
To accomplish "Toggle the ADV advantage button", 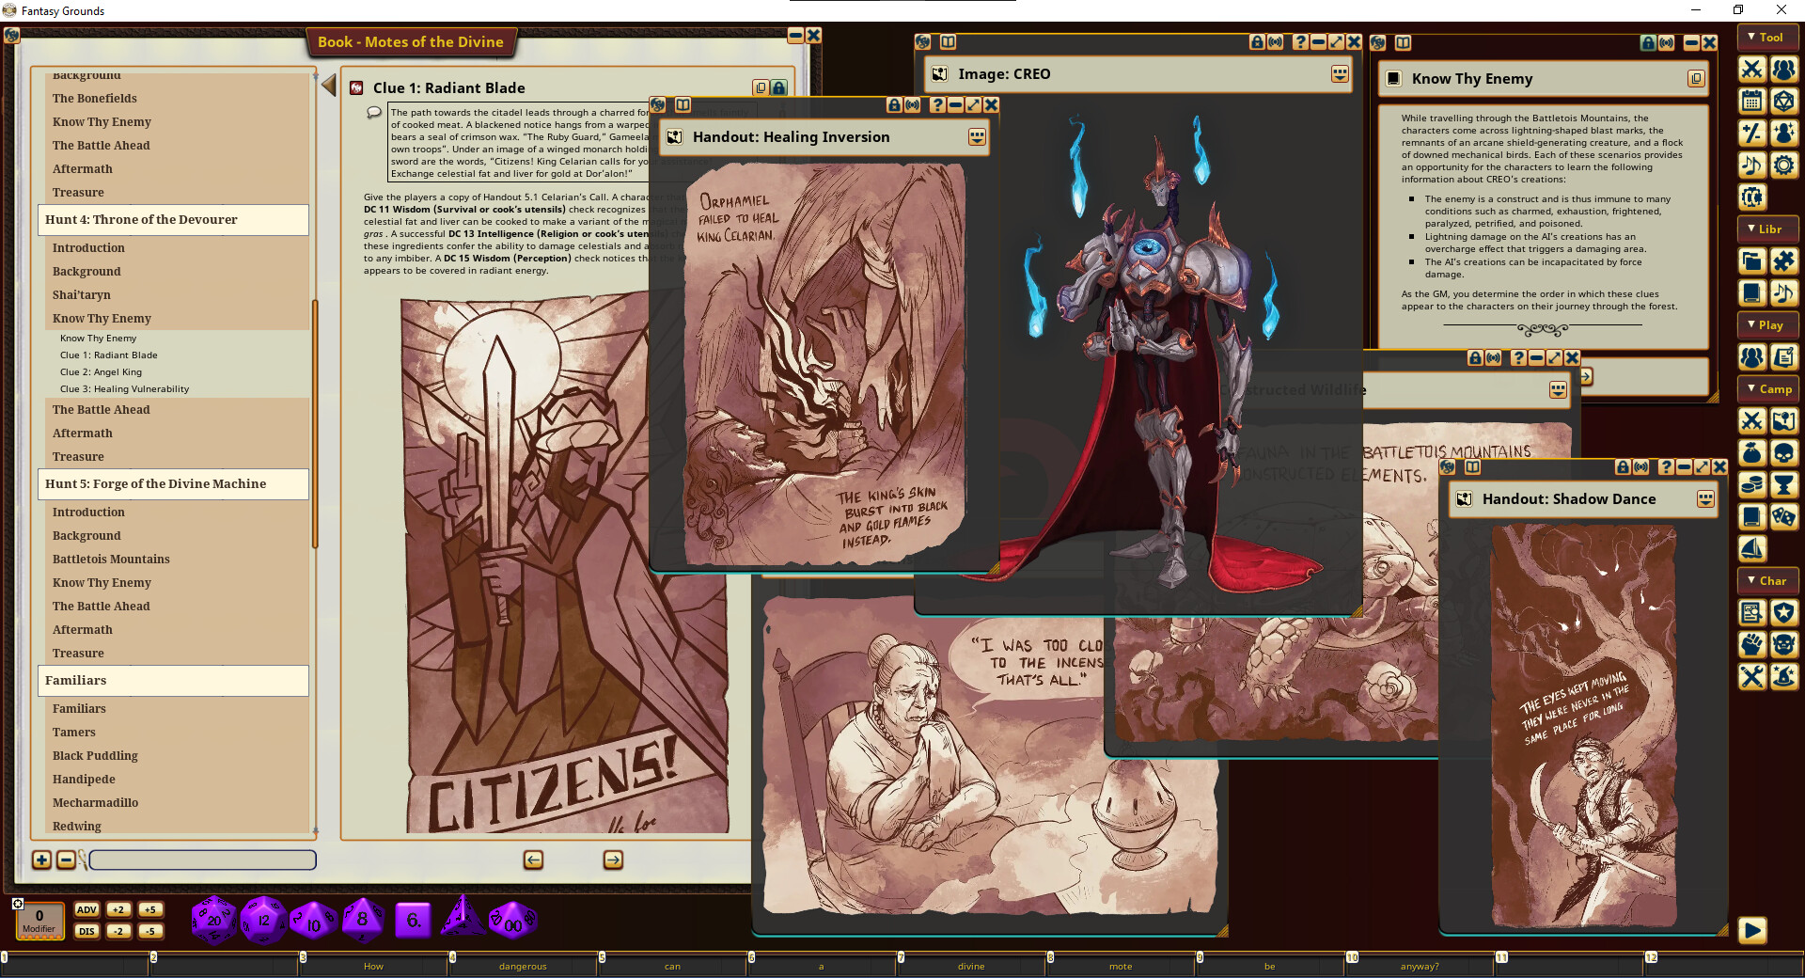I will pos(86,909).
